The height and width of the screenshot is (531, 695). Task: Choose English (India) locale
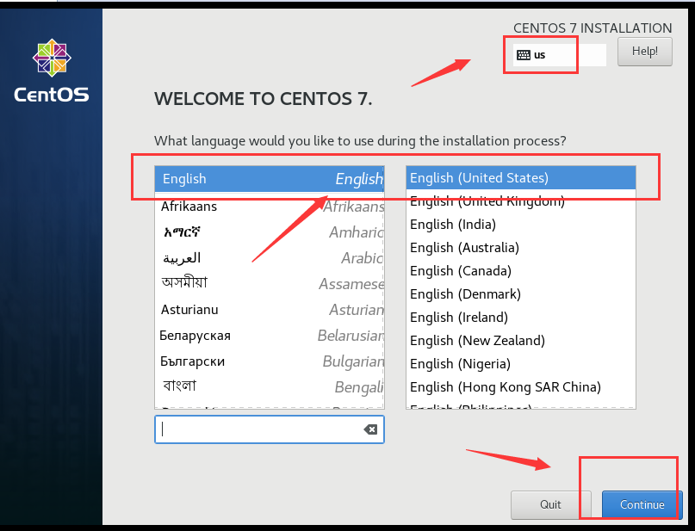pyautogui.click(x=521, y=225)
